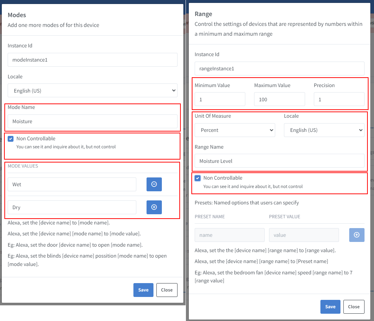Click the plus icon beside the Dry value
The width and height of the screenshot is (374, 321).
point(154,207)
